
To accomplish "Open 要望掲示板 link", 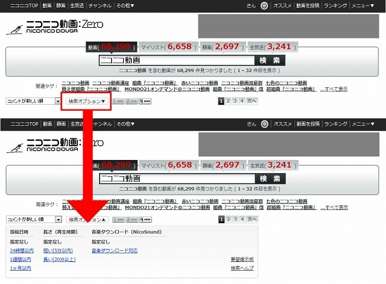I will [x=242, y=259].
